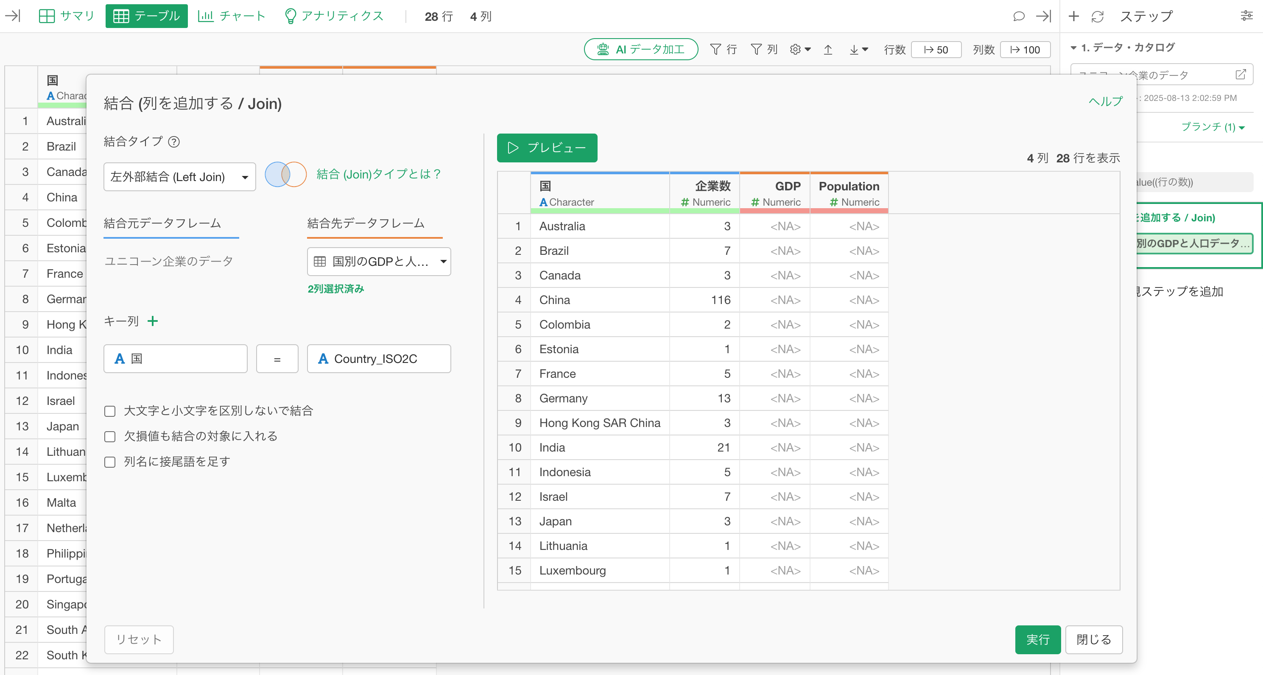Click the AI データ加工 button
Screen dimensions: 1263x675
(x=641, y=49)
